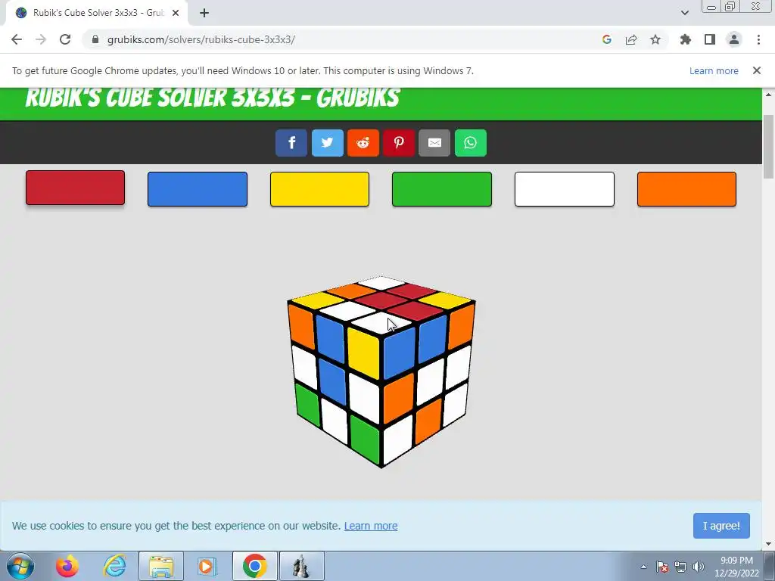
Task: Click 'I agree!' cookie button
Action: [x=721, y=526]
